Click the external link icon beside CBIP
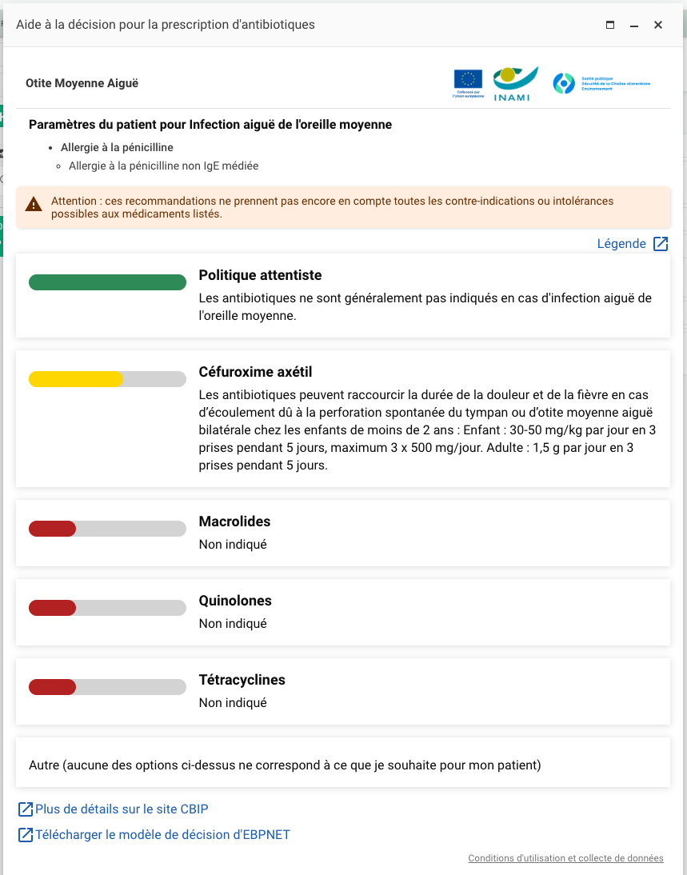The height and width of the screenshot is (875, 687). click(x=26, y=809)
